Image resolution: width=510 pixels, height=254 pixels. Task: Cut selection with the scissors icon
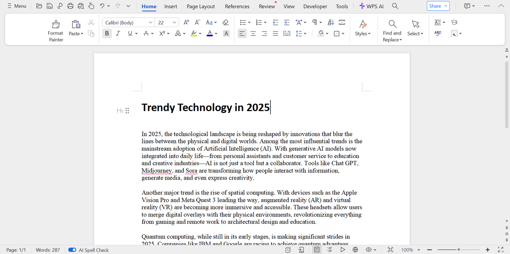[x=91, y=22]
